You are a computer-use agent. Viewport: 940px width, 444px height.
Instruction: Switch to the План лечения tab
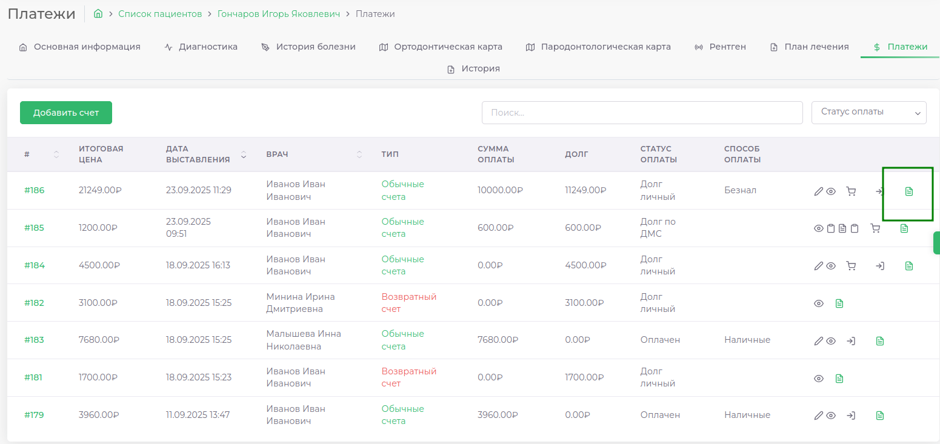point(809,47)
